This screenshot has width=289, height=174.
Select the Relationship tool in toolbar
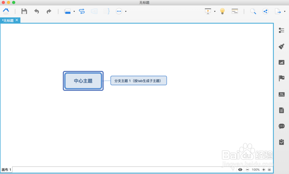(82, 11)
